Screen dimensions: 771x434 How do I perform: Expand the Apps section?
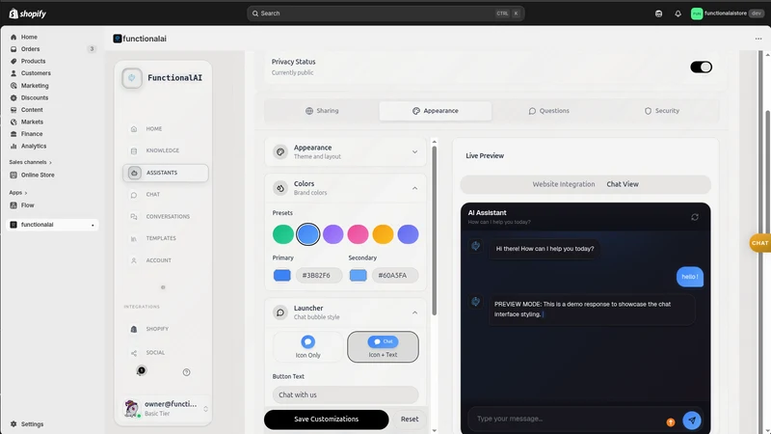point(17,192)
